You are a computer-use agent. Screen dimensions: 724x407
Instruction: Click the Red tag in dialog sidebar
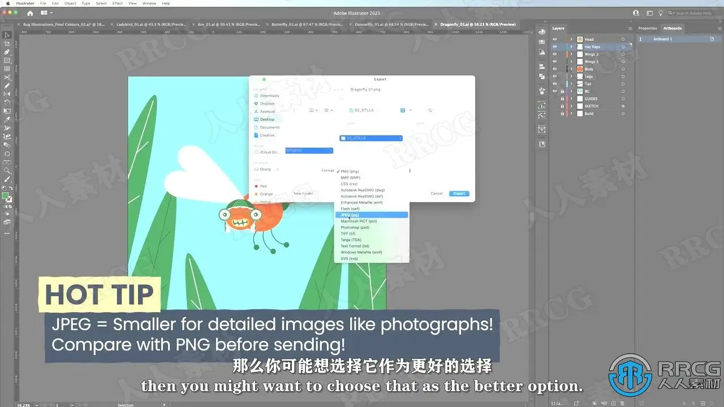pos(260,186)
